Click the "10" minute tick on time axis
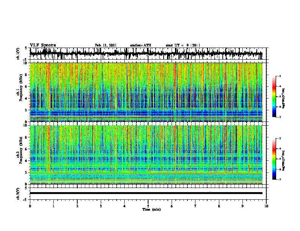Image resolution: width=300 pixels, height=231 pixels. (266, 206)
